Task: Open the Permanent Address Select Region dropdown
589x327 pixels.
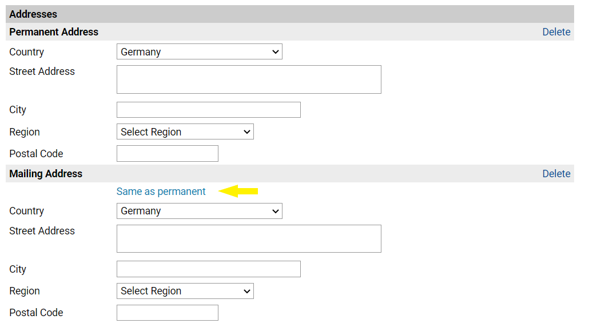Action: [185, 132]
